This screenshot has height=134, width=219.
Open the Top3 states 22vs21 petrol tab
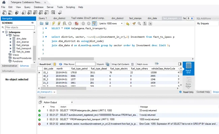click(x=88, y=18)
